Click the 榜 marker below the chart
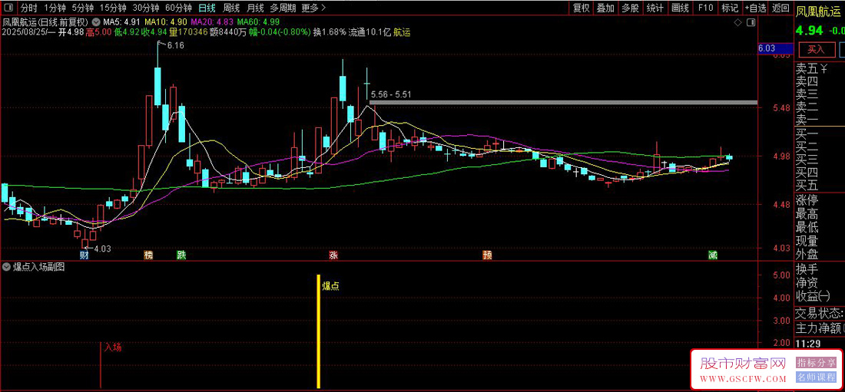Viewport: 845px width, 392px height. click(x=148, y=255)
